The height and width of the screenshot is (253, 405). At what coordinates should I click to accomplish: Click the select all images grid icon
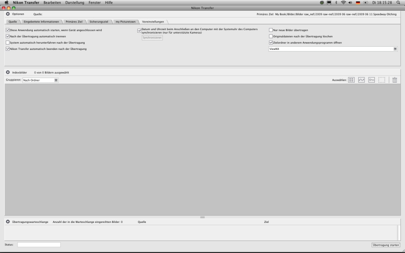pos(351,80)
